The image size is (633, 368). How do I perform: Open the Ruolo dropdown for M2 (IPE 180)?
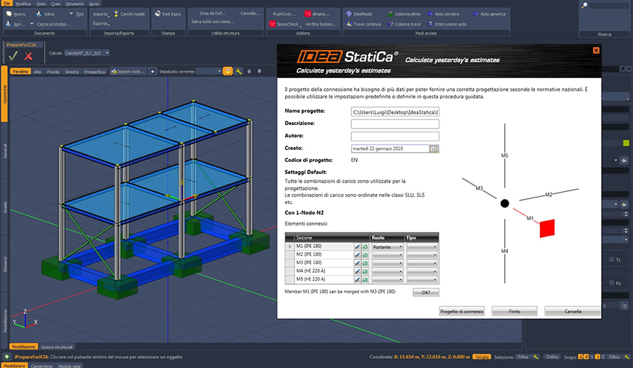388,255
